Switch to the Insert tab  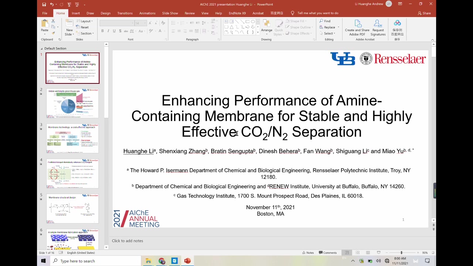[x=76, y=13]
